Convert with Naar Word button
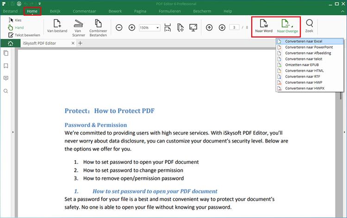347x218 pixels. [264, 26]
